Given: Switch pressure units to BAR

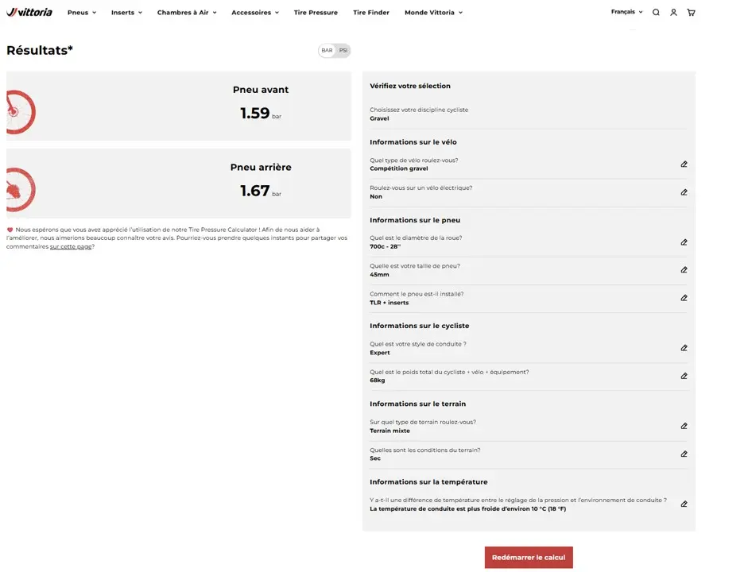Looking at the screenshot, I should [x=327, y=50].
